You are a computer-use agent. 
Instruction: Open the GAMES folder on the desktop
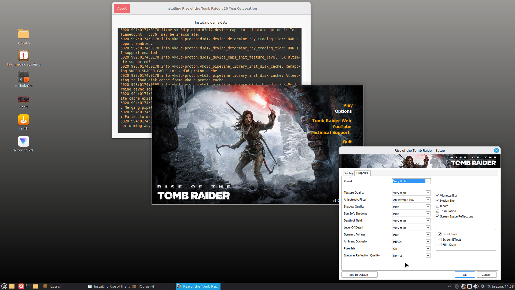pos(24,34)
